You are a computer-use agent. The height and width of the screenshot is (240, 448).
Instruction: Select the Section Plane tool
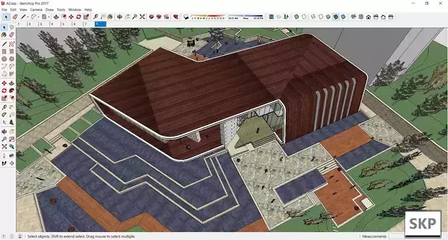11,163
